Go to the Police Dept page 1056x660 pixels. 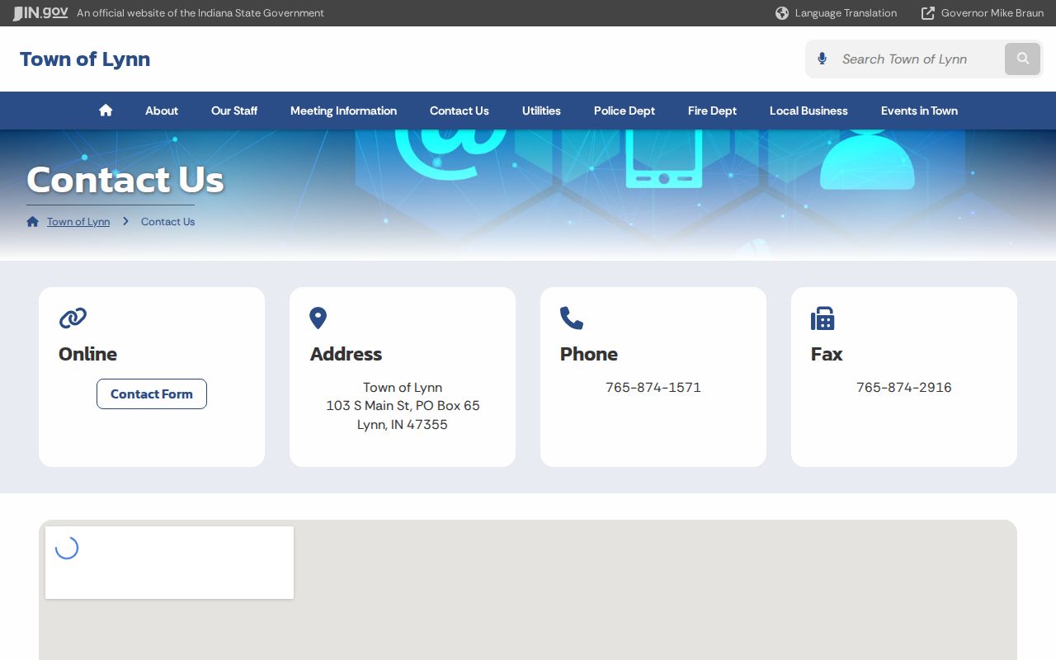coord(625,111)
